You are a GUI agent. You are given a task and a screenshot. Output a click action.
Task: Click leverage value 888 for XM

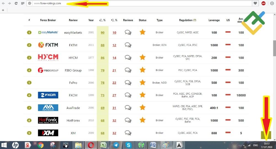[214, 133]
